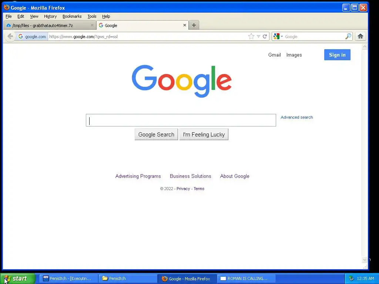Switch to ROMAN IS CALLING taskbar window
The image size is (379, 284).
point(246,278)
